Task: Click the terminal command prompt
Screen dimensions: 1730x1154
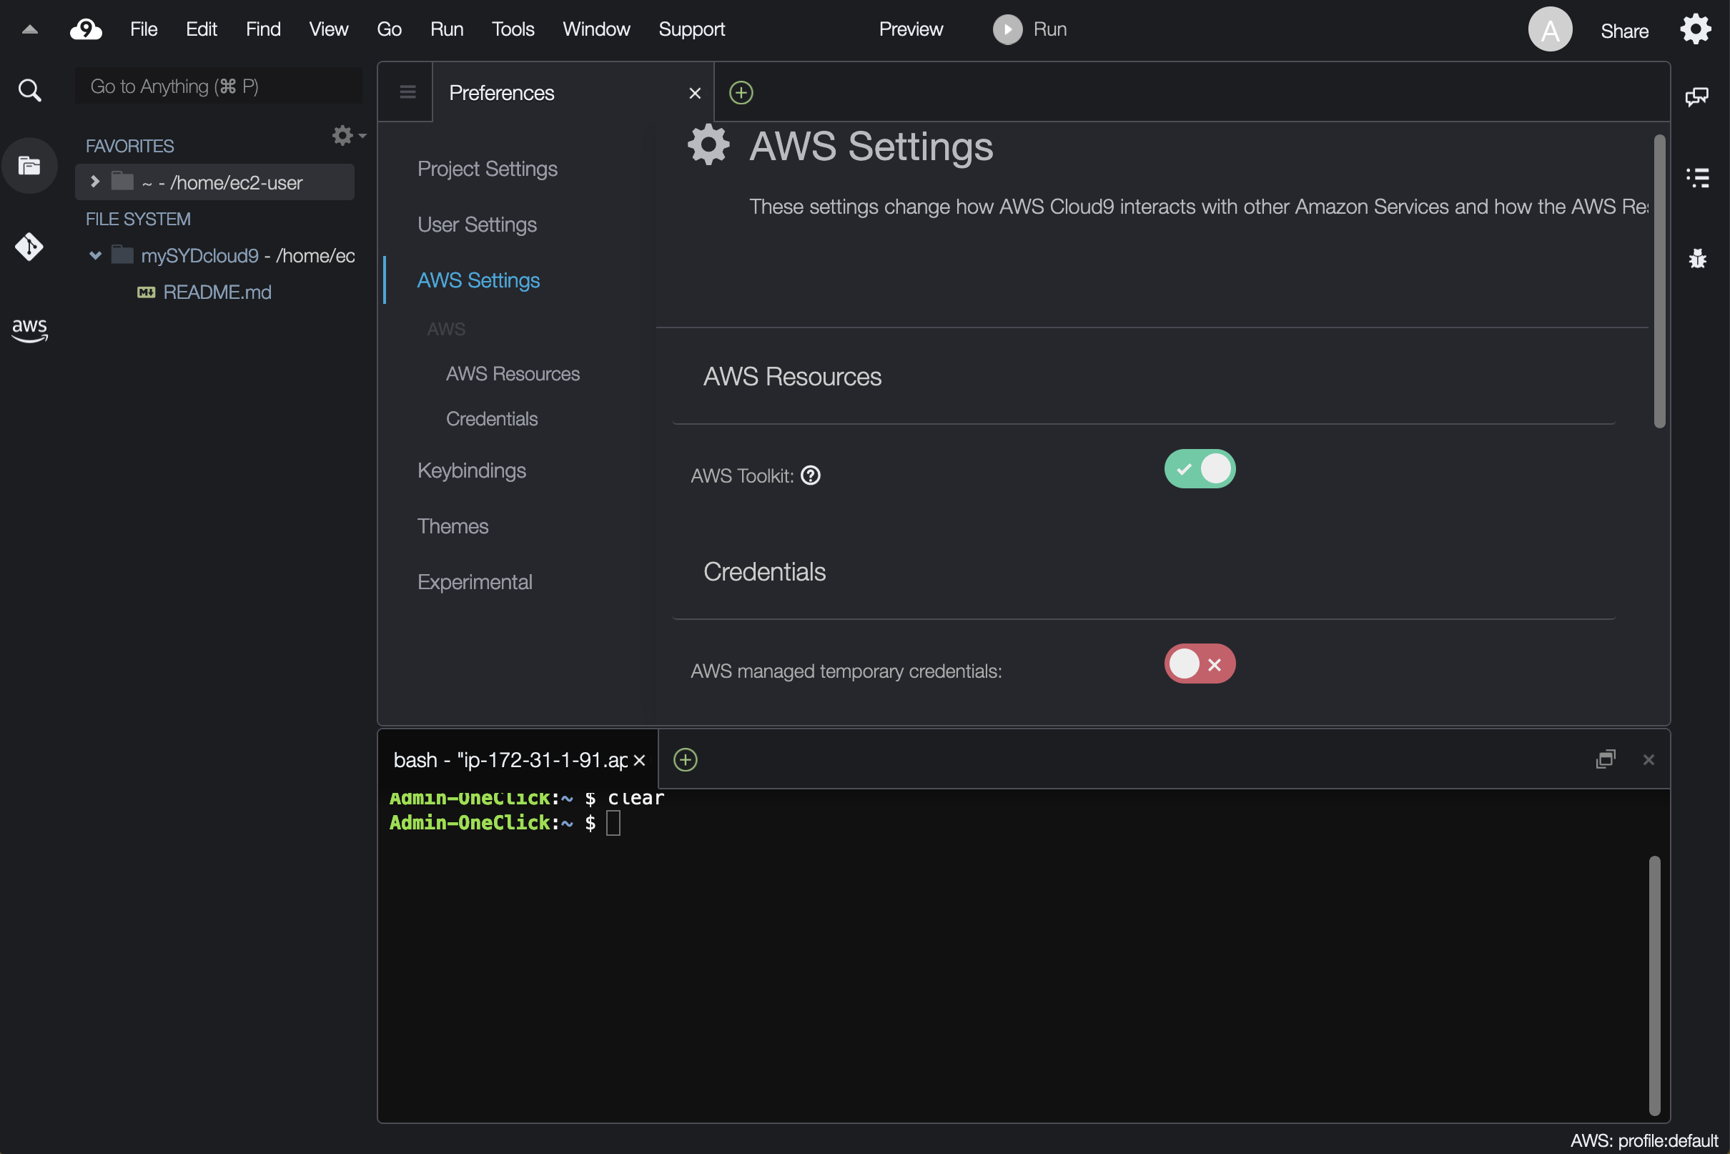Action: (x=504, y=822)
